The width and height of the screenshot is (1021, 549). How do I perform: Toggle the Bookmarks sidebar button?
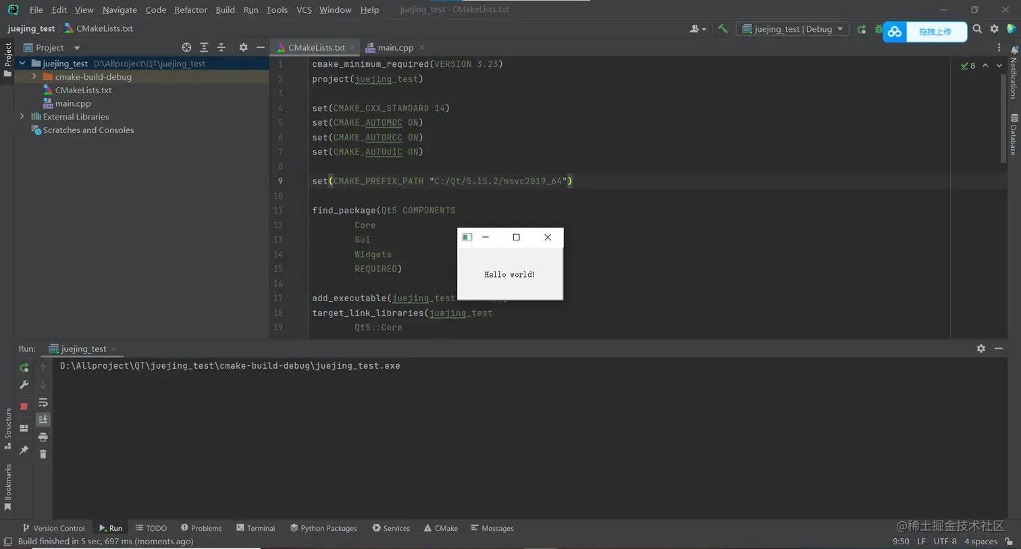tap(8, 487)
